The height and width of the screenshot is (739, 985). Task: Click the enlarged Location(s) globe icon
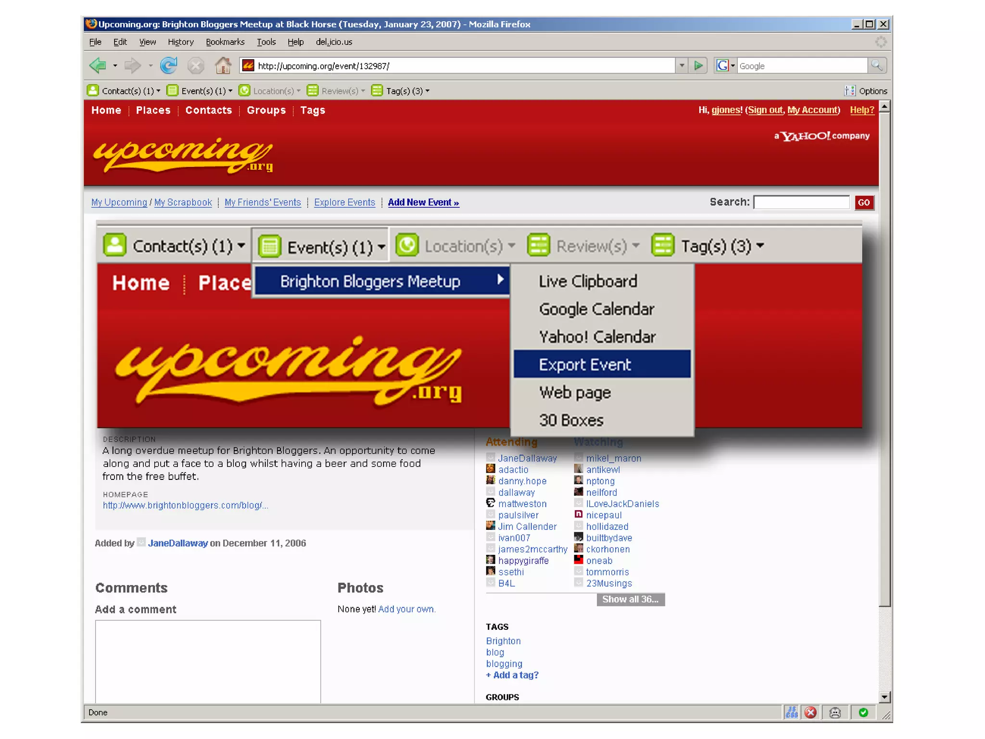(407, 245)
